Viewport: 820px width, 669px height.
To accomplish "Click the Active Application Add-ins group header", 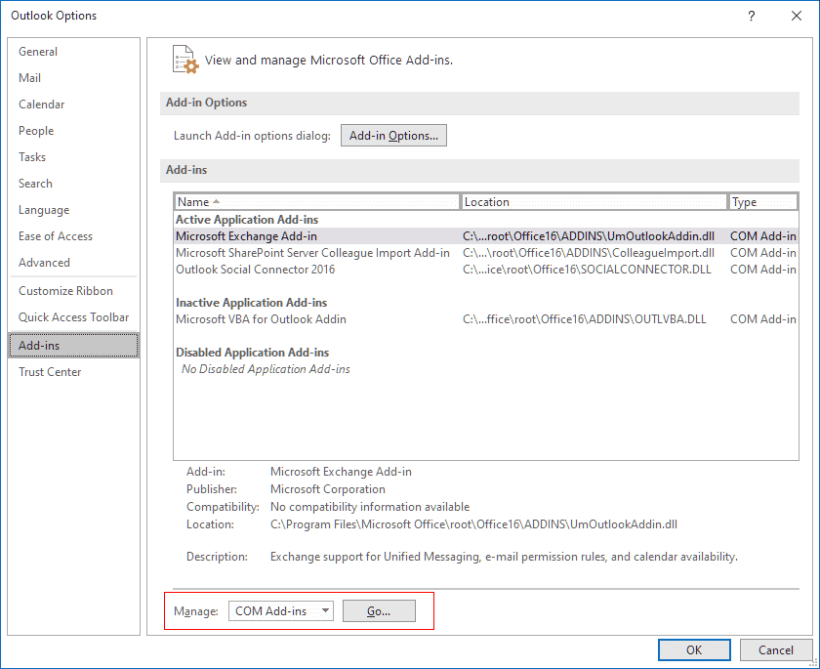I will 247,219.
